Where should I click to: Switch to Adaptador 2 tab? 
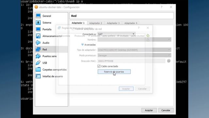tap(96, 23)
